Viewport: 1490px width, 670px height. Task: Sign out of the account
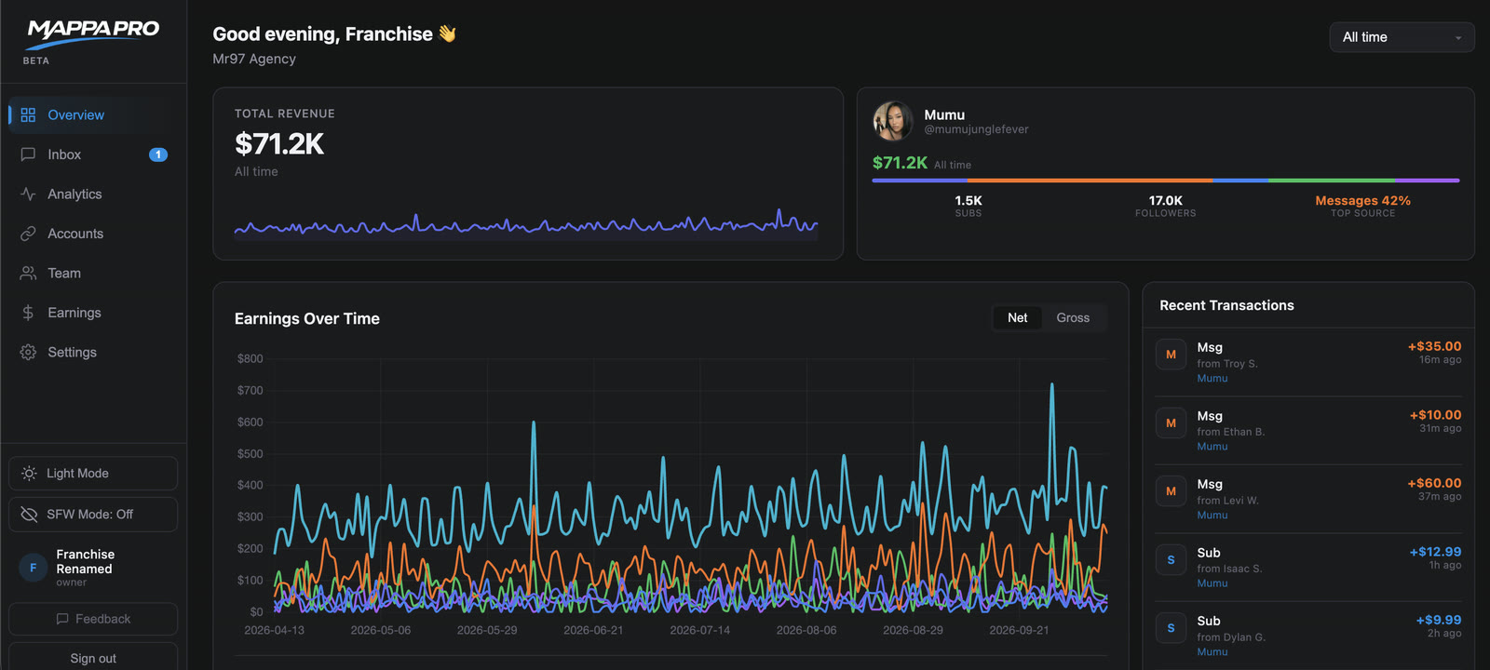point(93,658)
